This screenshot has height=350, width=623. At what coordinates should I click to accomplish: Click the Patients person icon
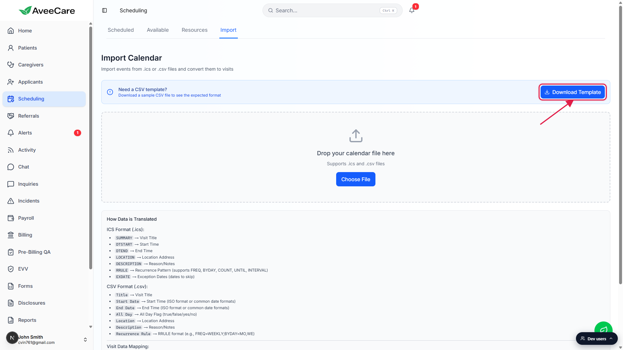pyautogui.click(x=11, y=48)
